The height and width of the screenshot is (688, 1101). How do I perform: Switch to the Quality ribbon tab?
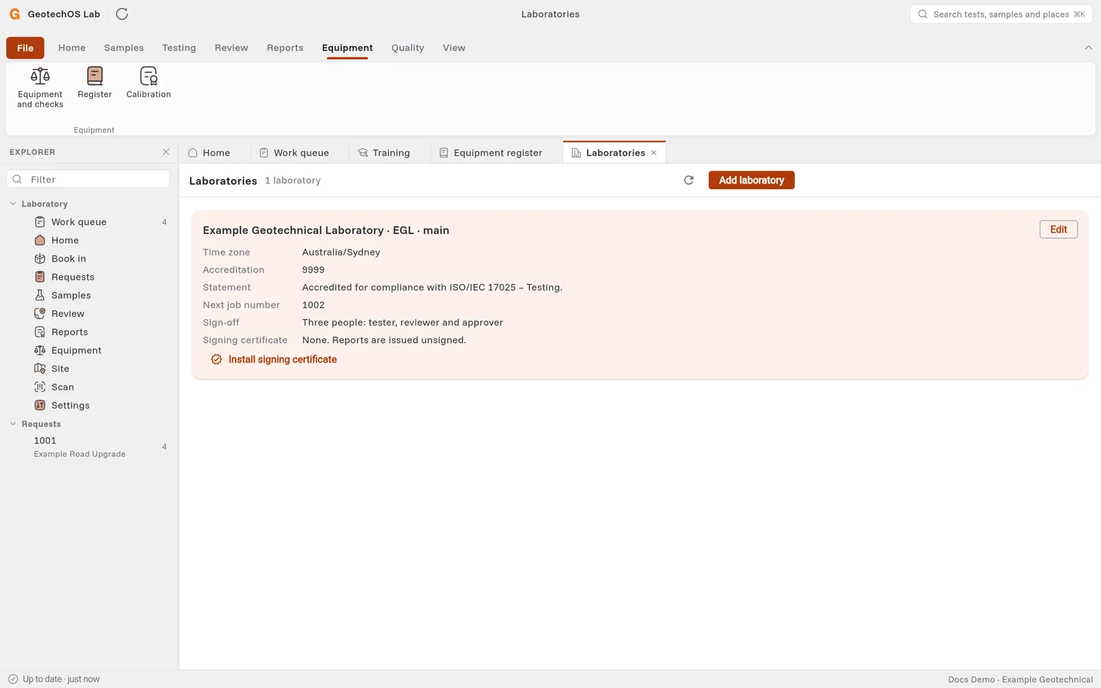pyautogui.click(x=408, y=47)
